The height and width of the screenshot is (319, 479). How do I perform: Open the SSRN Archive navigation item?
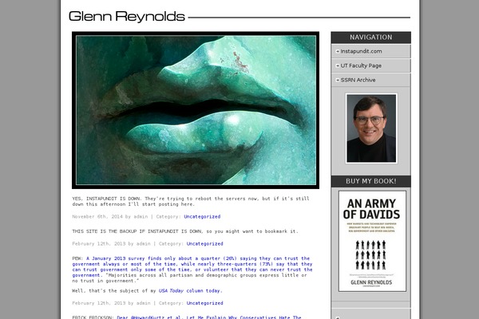tap(358, 80)
